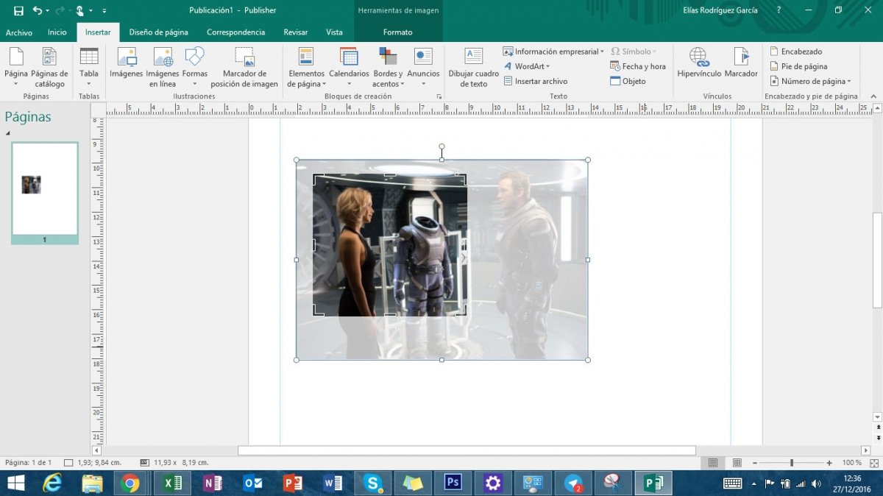This screenshot has width=883, height=496.
Task: Open the Símbolo dropdown
Action: click(633, 52)
